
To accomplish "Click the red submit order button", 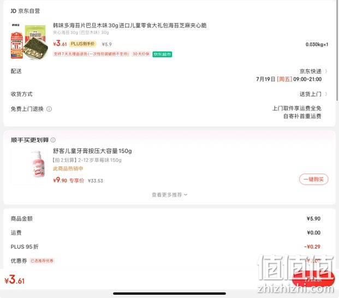I will coord(313,279).
